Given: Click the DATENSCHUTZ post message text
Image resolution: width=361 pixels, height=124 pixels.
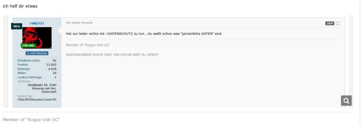Looking at the screenshot, I should coord(144,34).
